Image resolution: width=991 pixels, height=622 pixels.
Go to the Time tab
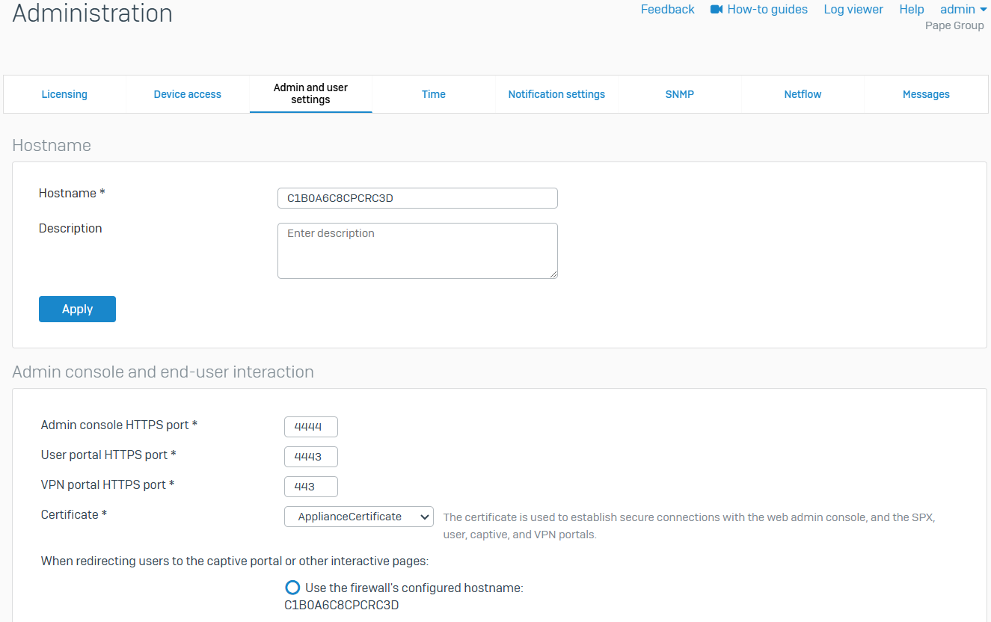(x=434, y=94)
